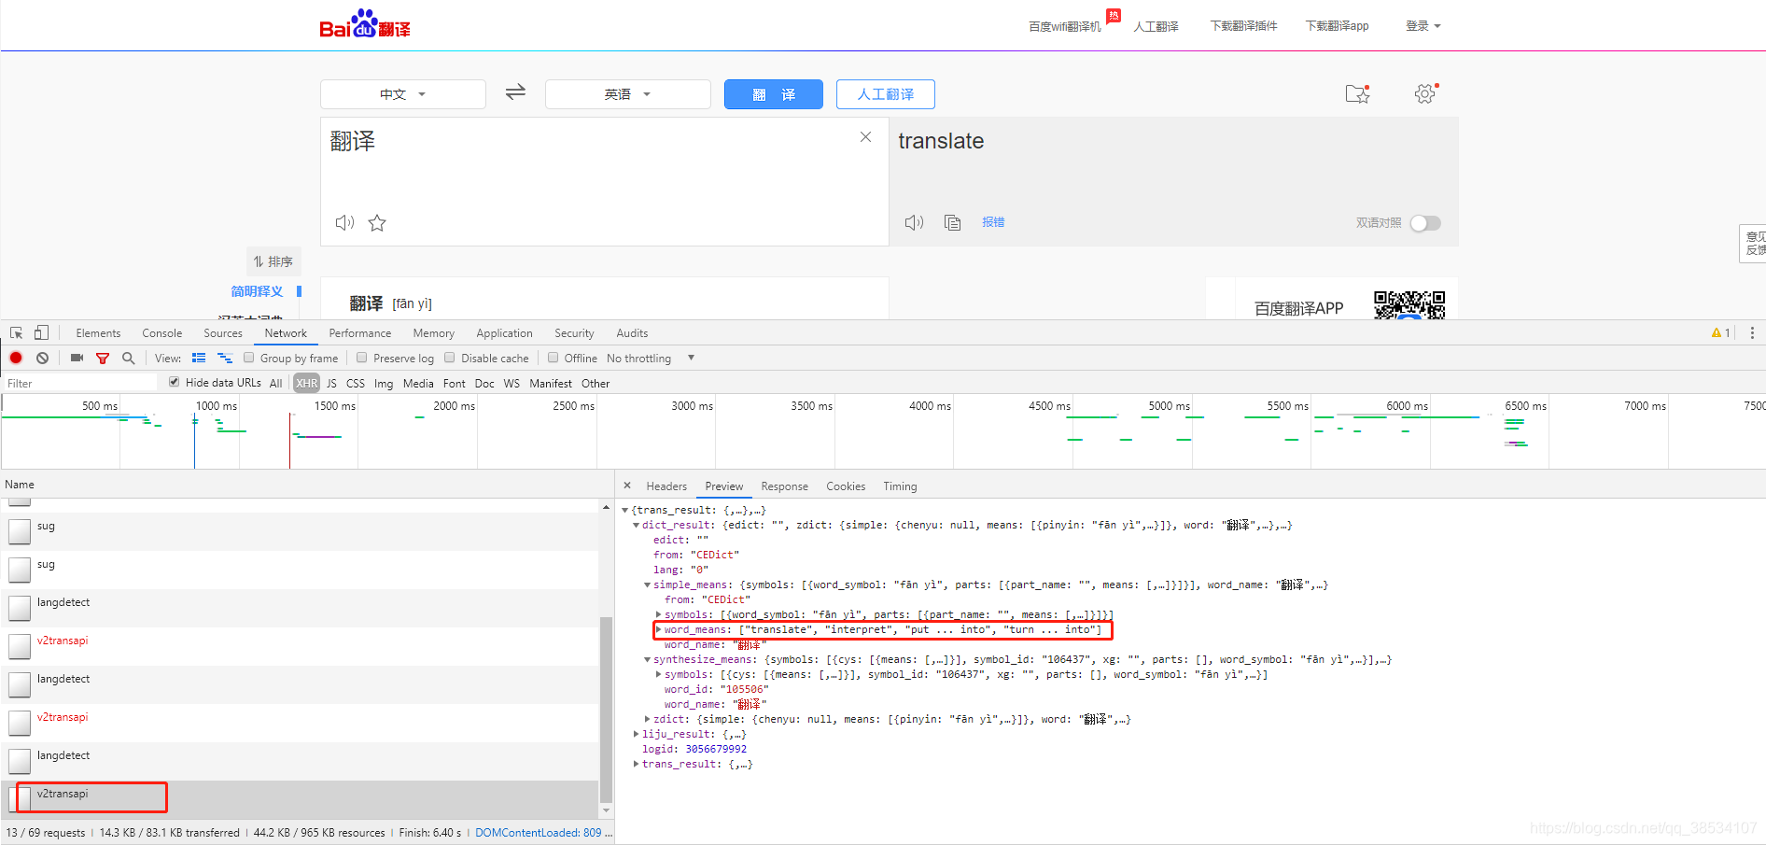Click the Baidu Translate logo
1766x845 pixels.
pos(365,24)
